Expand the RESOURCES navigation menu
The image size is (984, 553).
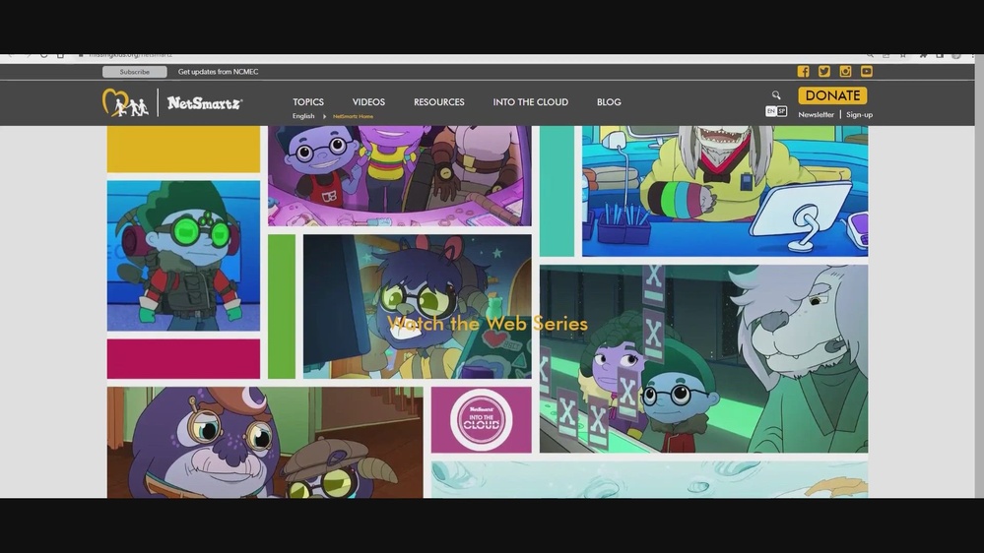click(x=439, y=102)
